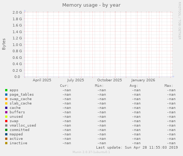Viewport: 183px width, 156px height.
Task: Click the 'vmalloc_used' legend label
Action: click(23, 125)
